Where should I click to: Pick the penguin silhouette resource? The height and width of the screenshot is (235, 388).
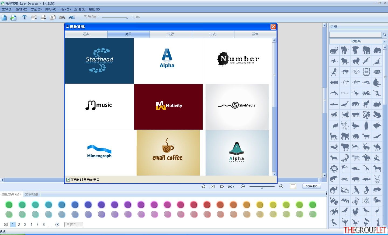(x=366, y=126)
